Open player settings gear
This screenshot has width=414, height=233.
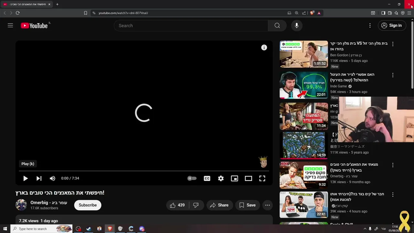tap(221, 178)
